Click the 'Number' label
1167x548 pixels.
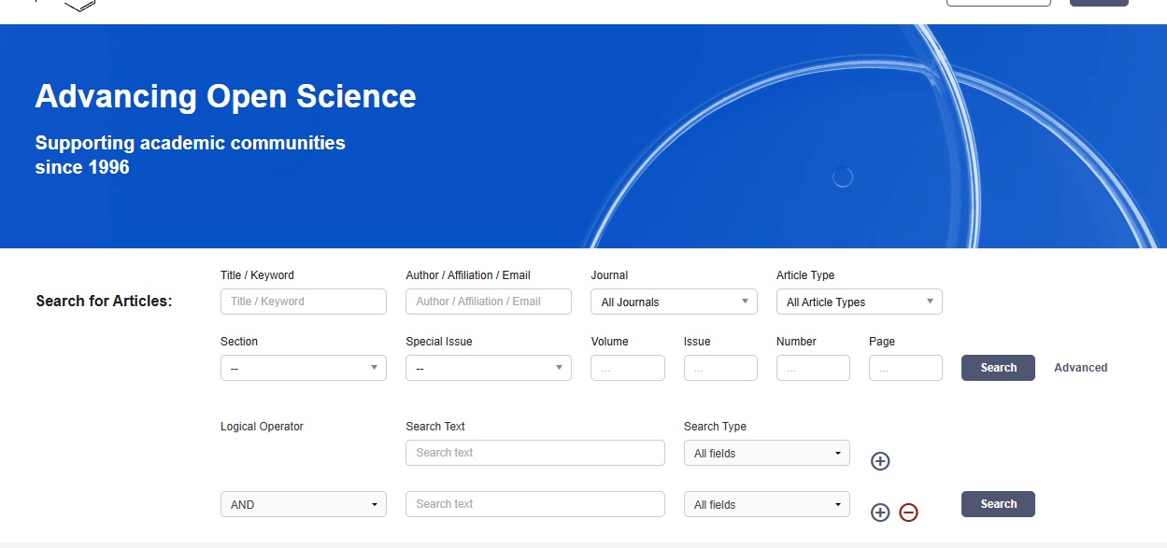click(x=796, y=342)
